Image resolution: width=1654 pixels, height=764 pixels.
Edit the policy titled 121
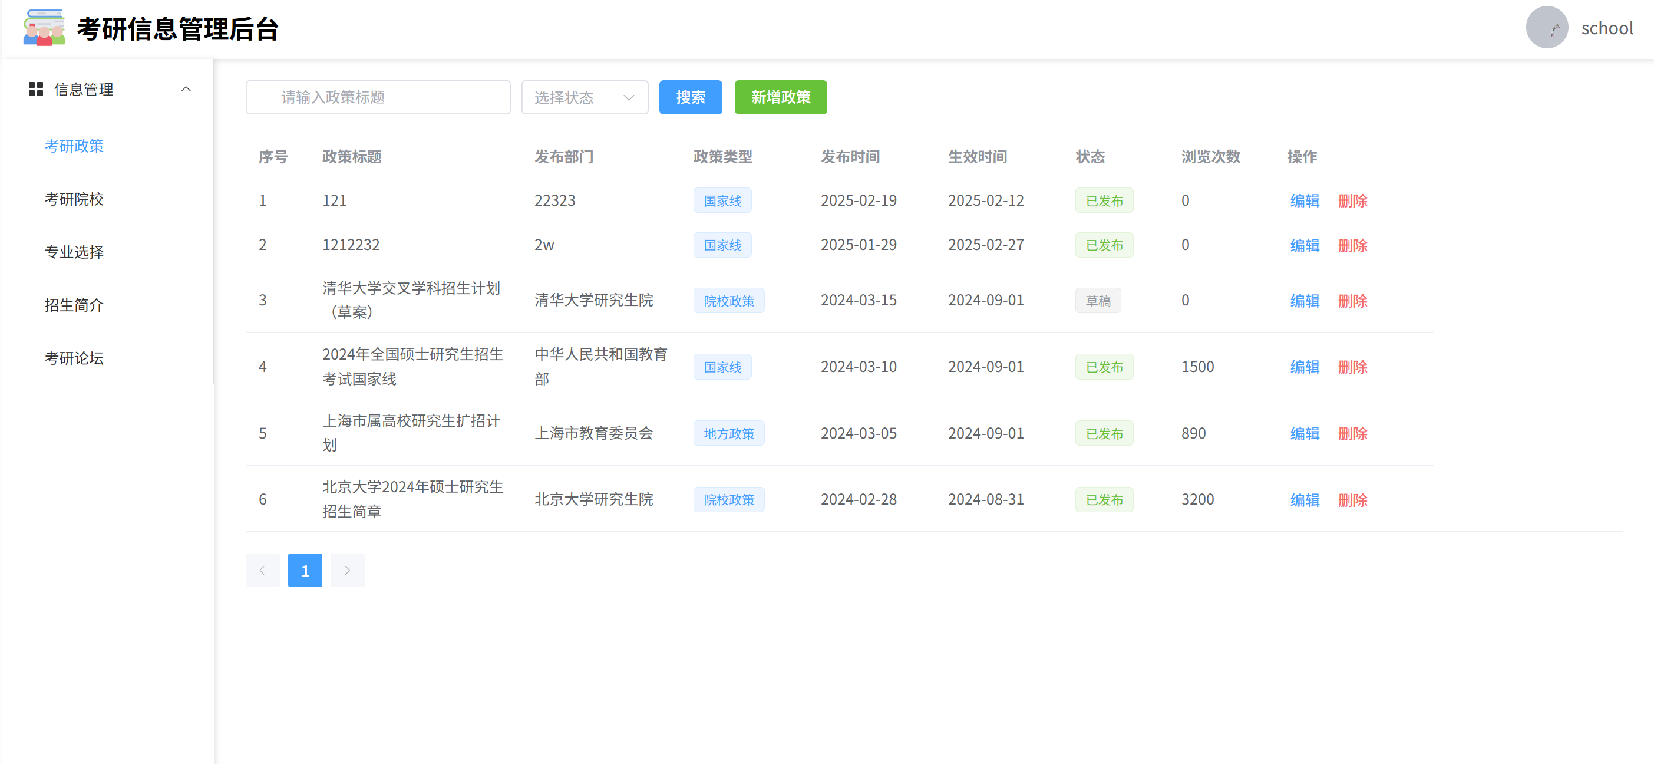1304,200
